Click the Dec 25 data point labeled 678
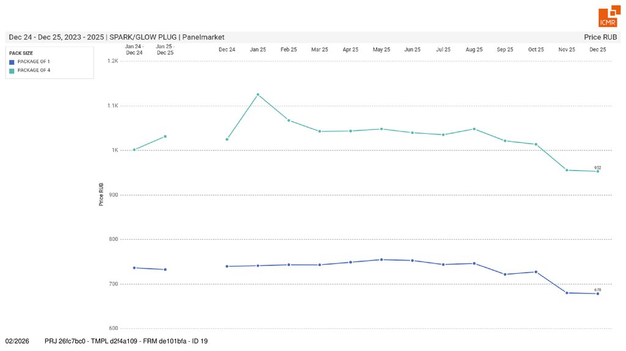 pyautogui.click(x=598, y=294)
